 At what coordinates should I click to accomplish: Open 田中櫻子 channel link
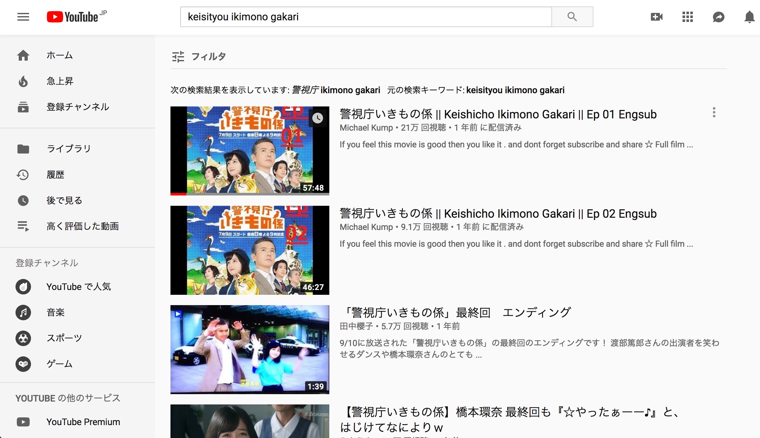[x=356, y=326]
